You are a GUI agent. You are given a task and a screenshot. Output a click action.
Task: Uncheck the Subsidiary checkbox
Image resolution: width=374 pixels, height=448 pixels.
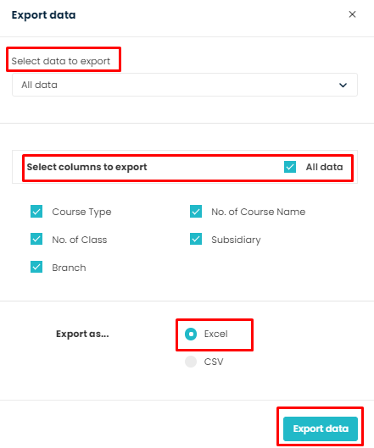pyautogui.click(x=196, y=240)
